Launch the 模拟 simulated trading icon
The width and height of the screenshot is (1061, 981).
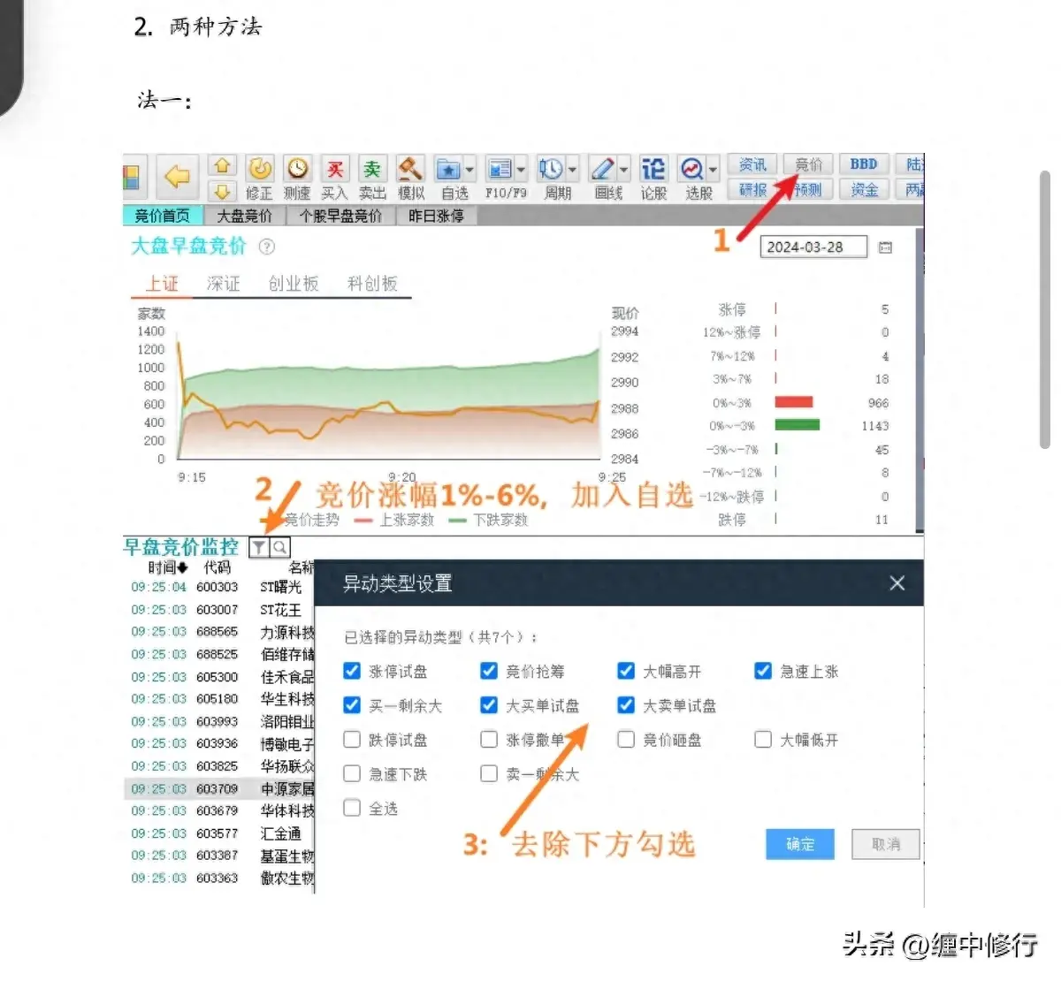click(410, 178)
